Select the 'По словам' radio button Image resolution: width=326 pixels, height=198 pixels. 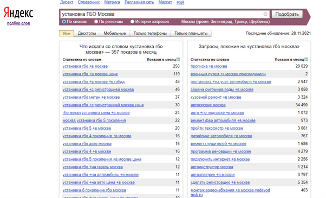(64, 22)
